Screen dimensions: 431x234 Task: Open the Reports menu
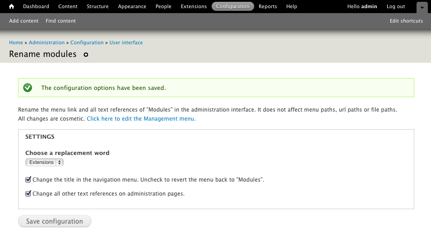click(x=268, y=6)
